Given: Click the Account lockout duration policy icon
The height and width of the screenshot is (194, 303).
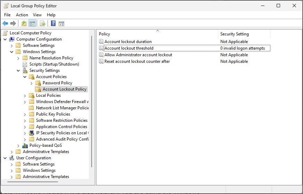Looking at the screenshot, I should (x=101, y=42).
